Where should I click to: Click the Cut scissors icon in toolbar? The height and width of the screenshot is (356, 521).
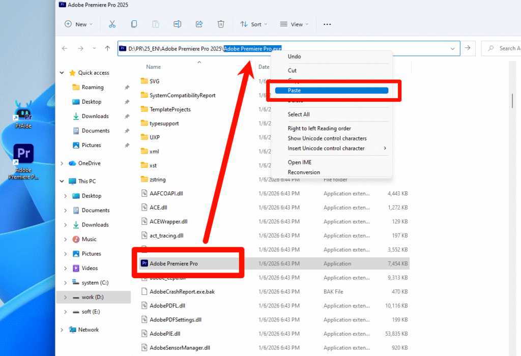coord(112,24)
